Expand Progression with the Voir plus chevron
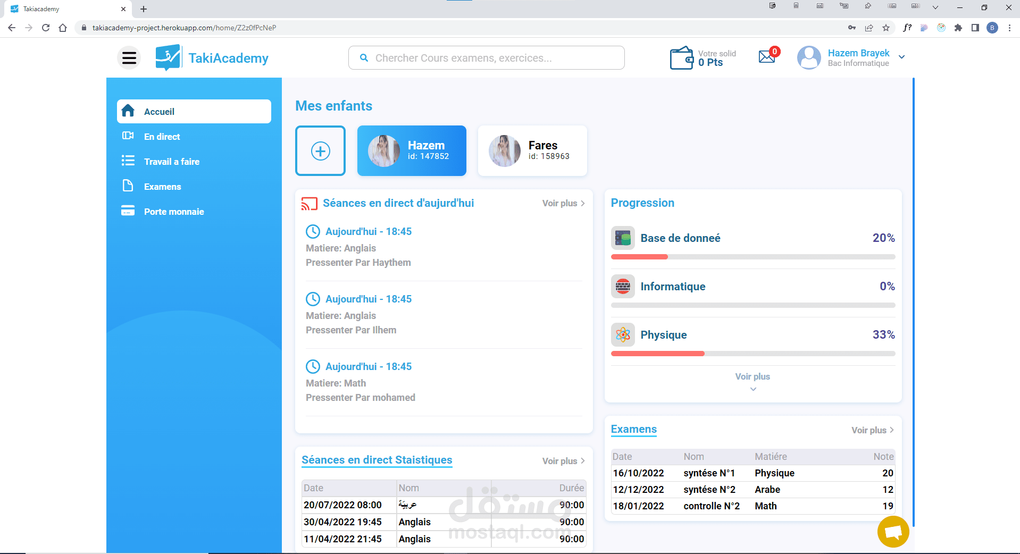1020x554 pixels. coord(753,389)
